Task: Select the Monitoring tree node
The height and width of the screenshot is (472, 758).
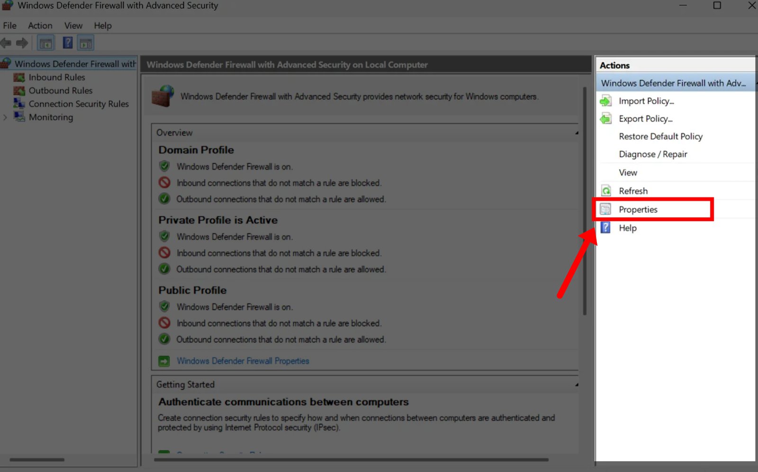Action: [x=51, y=117]
